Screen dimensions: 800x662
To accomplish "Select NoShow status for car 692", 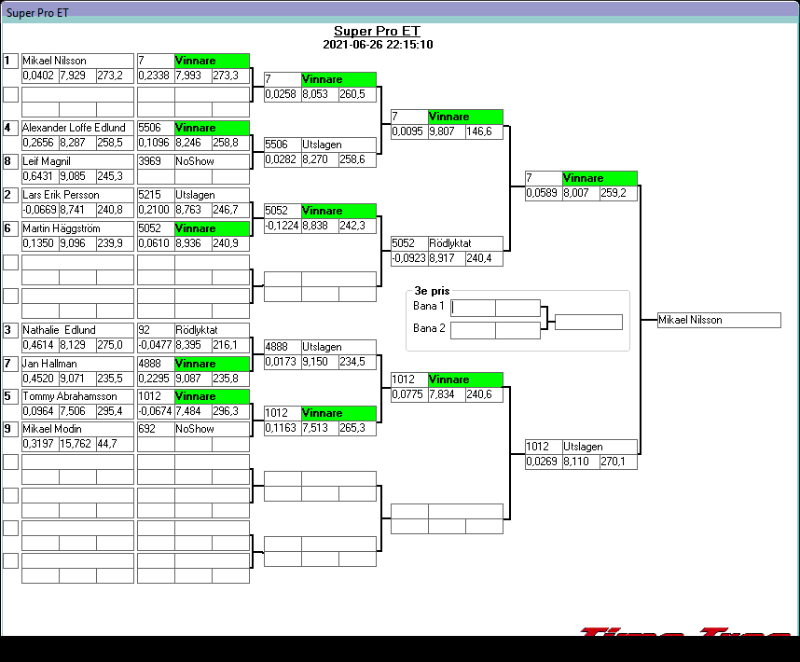I will pyautogui.click(x=212, y=430).
